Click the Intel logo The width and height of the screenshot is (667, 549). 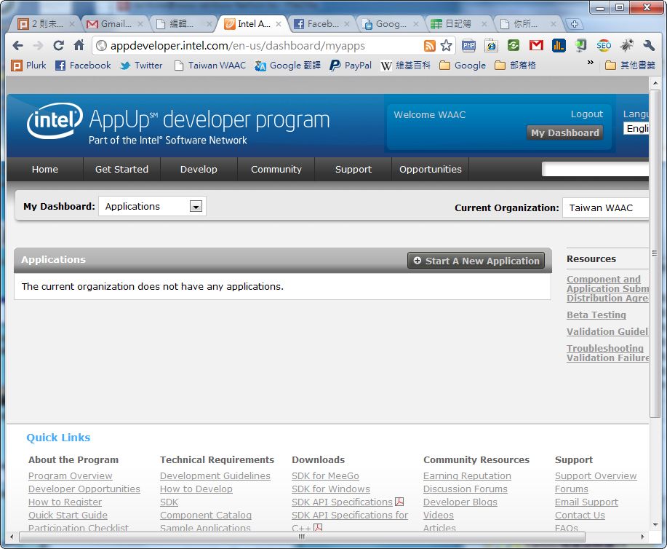54,121
